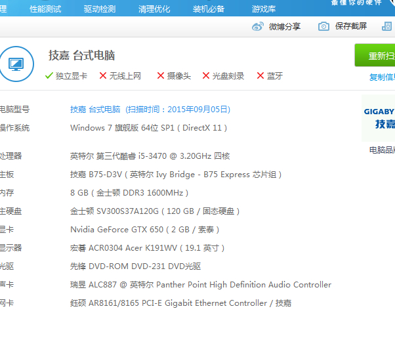Click the 金士顿 SV300S37A120G disk entry
This screenshot has width=395, height=338.
[155, 211]
